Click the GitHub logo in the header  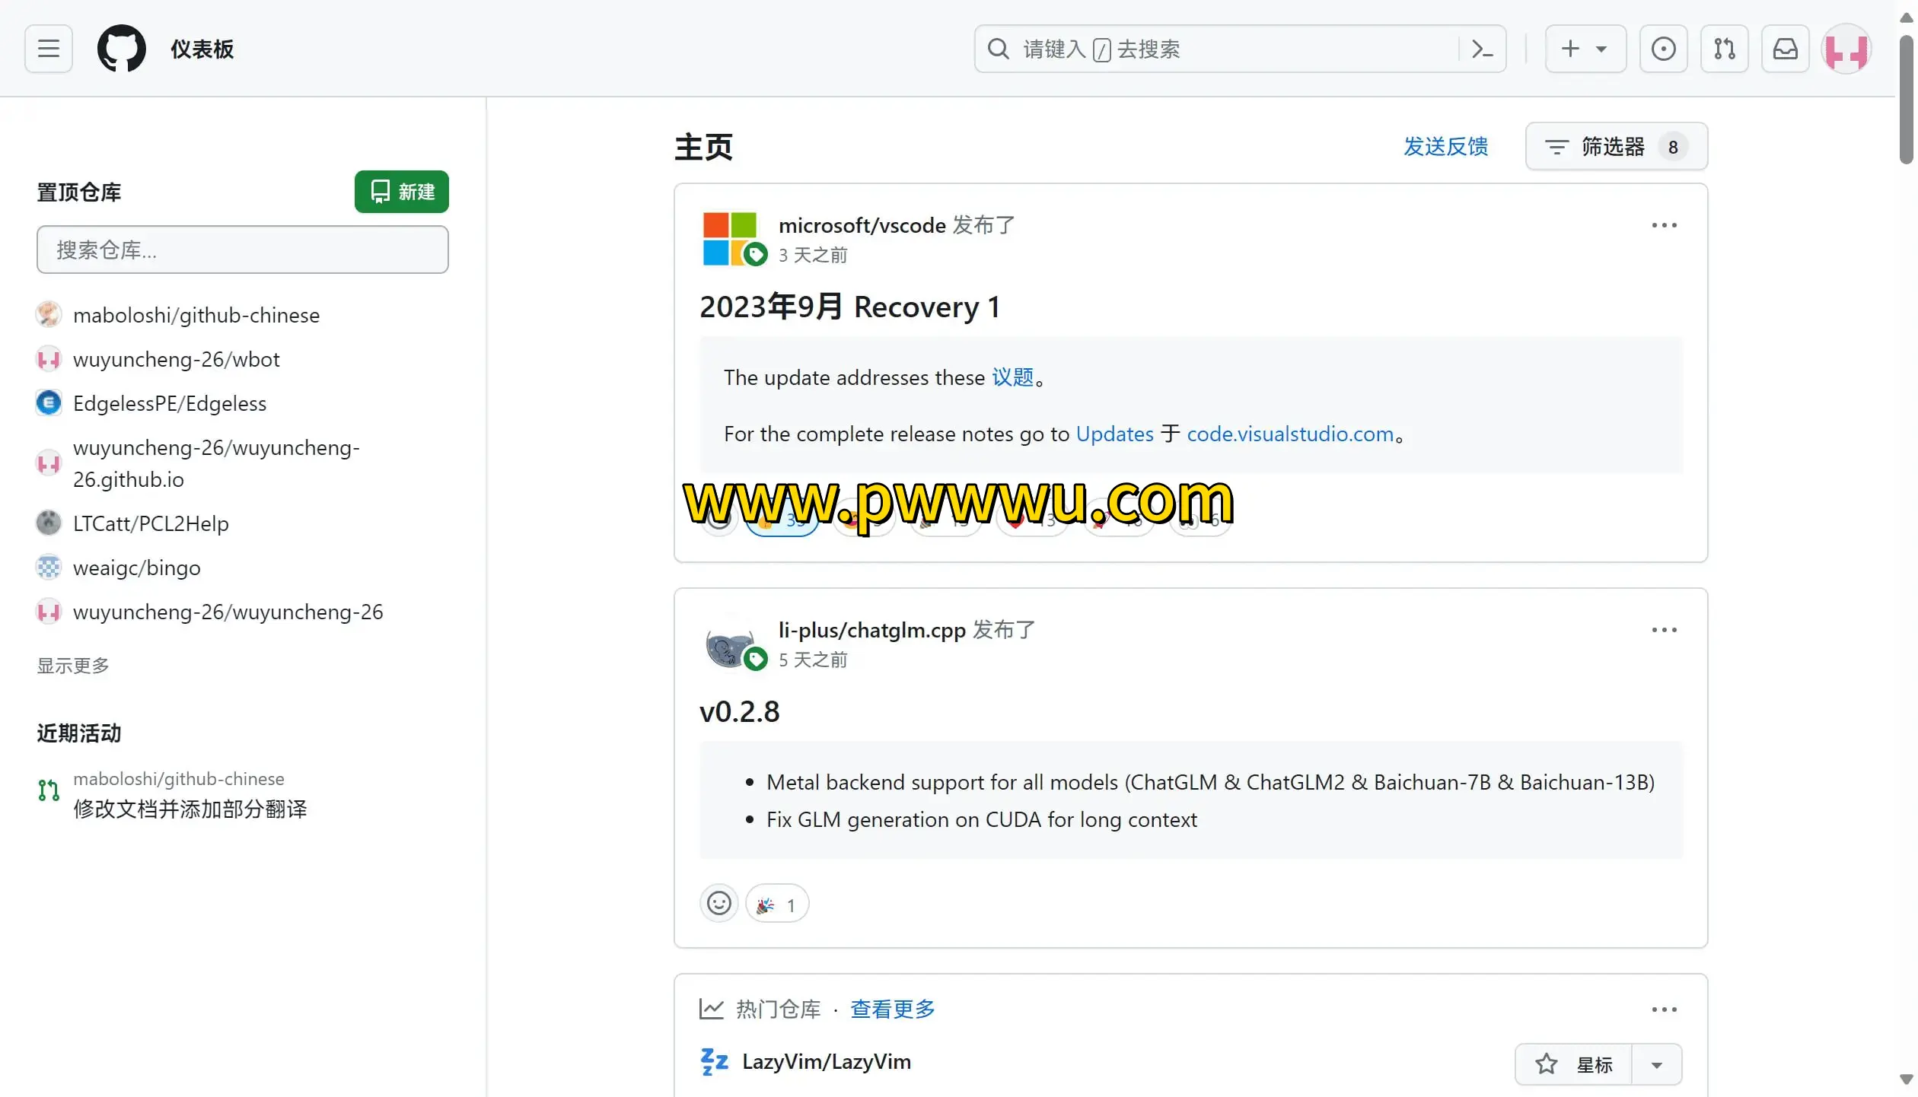122,48
